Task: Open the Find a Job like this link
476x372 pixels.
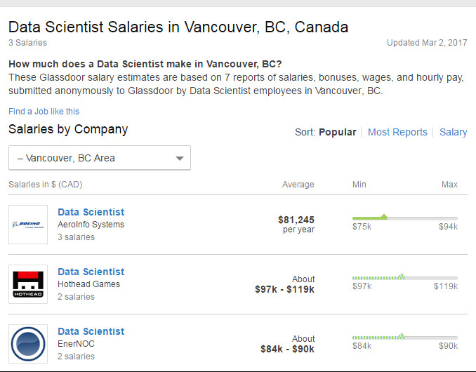Action: (44, 111)
